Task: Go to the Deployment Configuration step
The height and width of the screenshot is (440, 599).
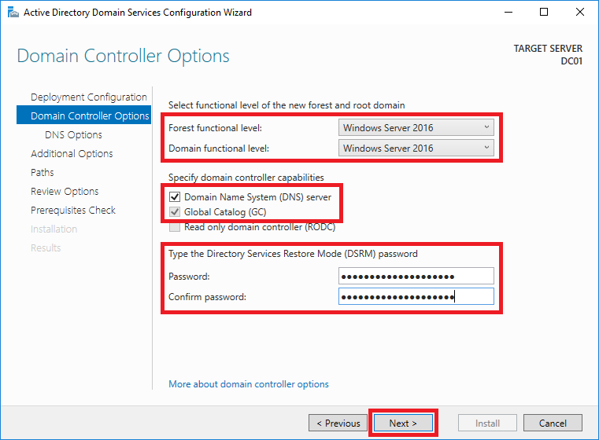Action: click(x=89, y=97)
